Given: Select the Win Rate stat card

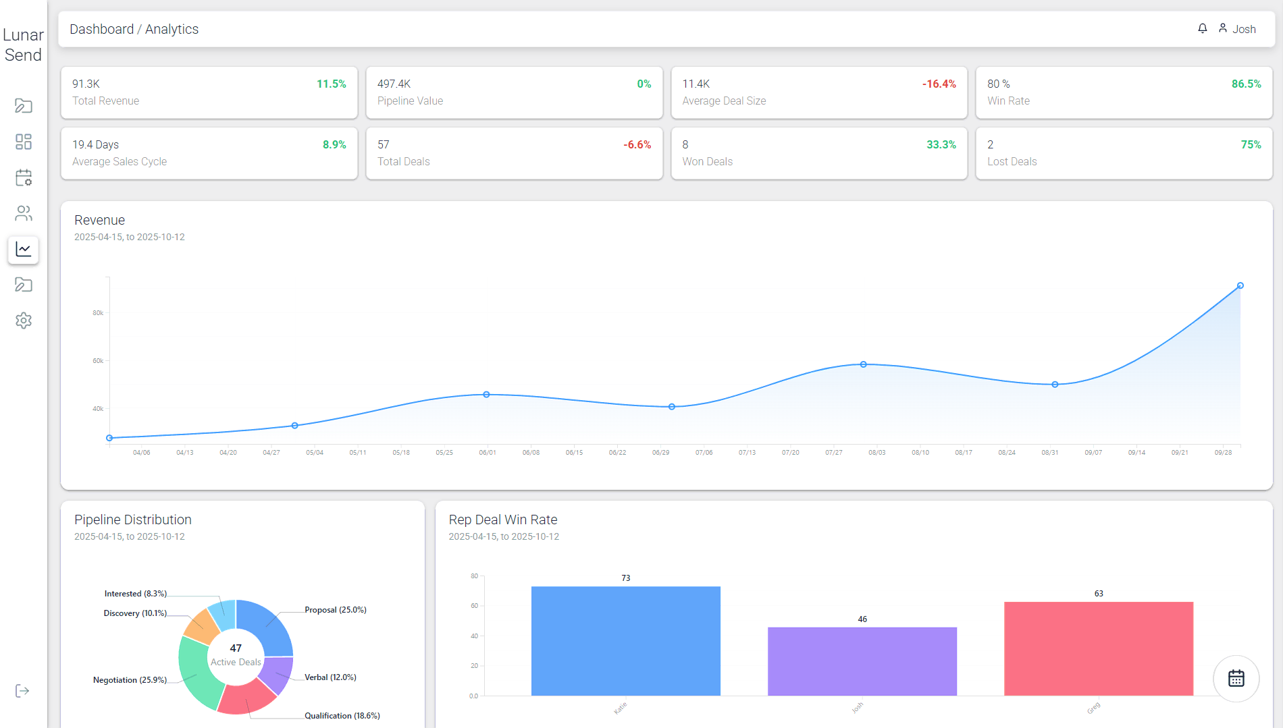Looking at the screenshot, I should (1124, 92).
